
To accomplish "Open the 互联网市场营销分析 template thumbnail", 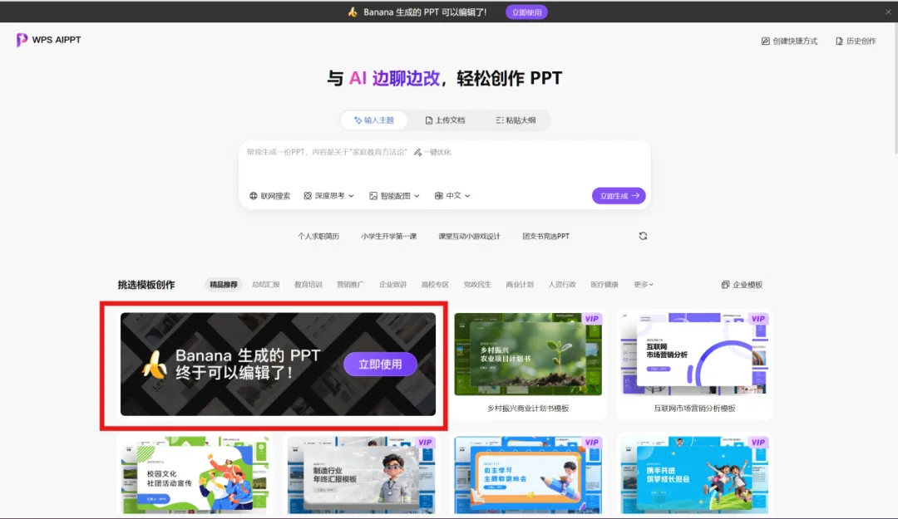I will click(694, 355).
